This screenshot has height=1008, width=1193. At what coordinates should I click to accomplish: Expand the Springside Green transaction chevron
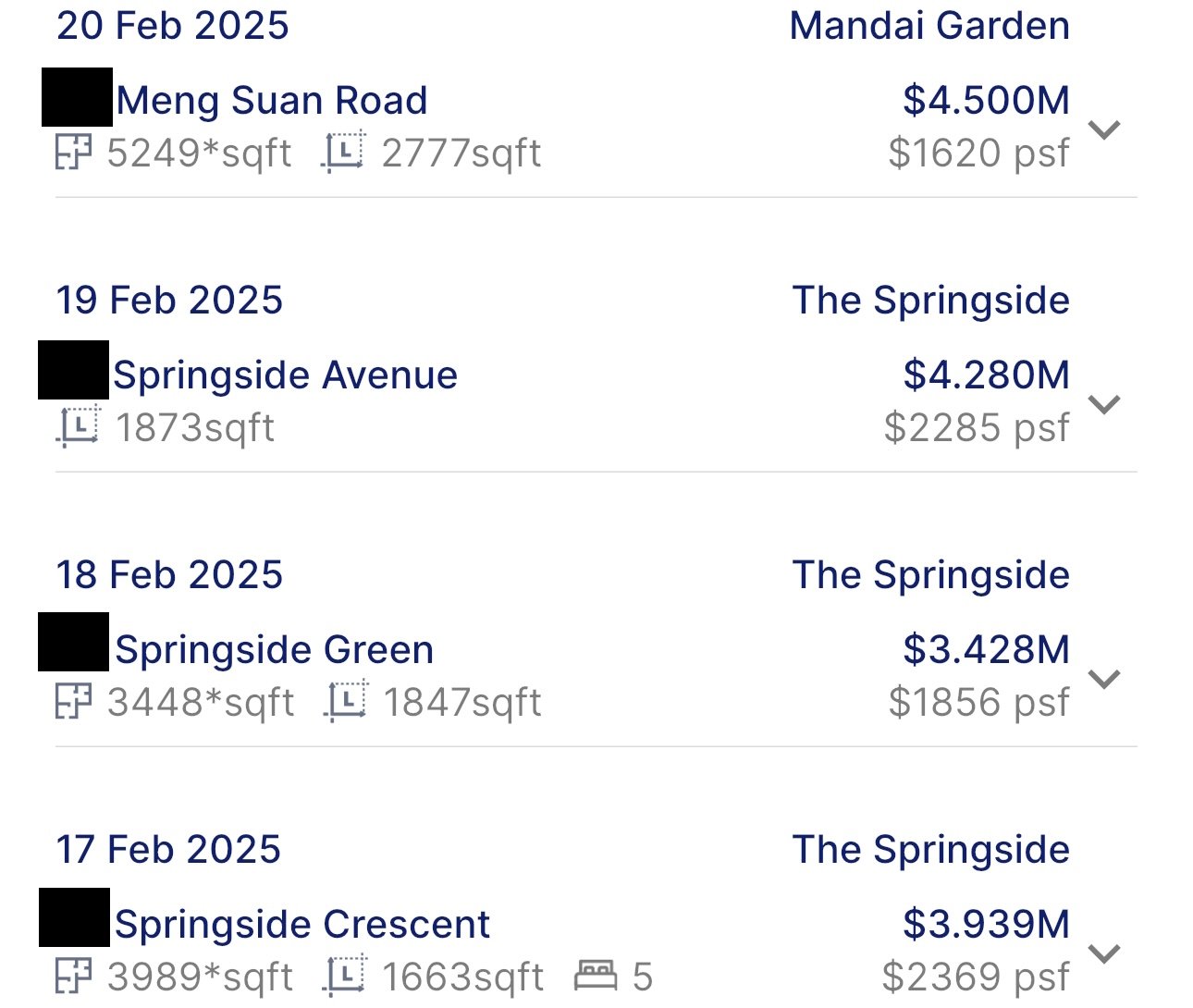pos(1104,678)
